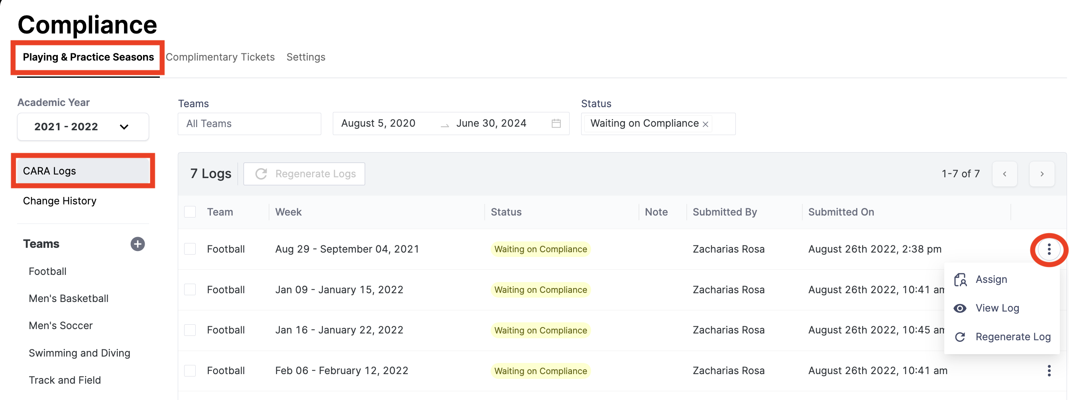Select Men's Basketball in the Teams list
This screenshot has width=1069, height=400.
(x=69, y=298)
